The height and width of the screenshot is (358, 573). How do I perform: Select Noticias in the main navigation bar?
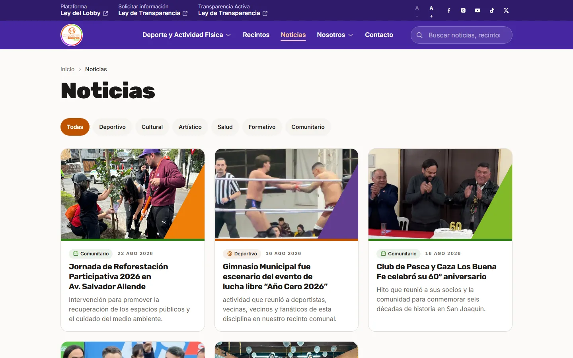pyautogui.click(x=293, y=35)
